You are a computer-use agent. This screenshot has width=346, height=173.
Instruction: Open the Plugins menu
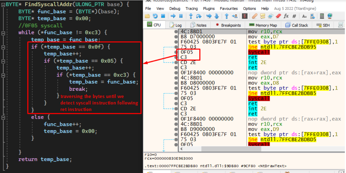tap(209, 9)
